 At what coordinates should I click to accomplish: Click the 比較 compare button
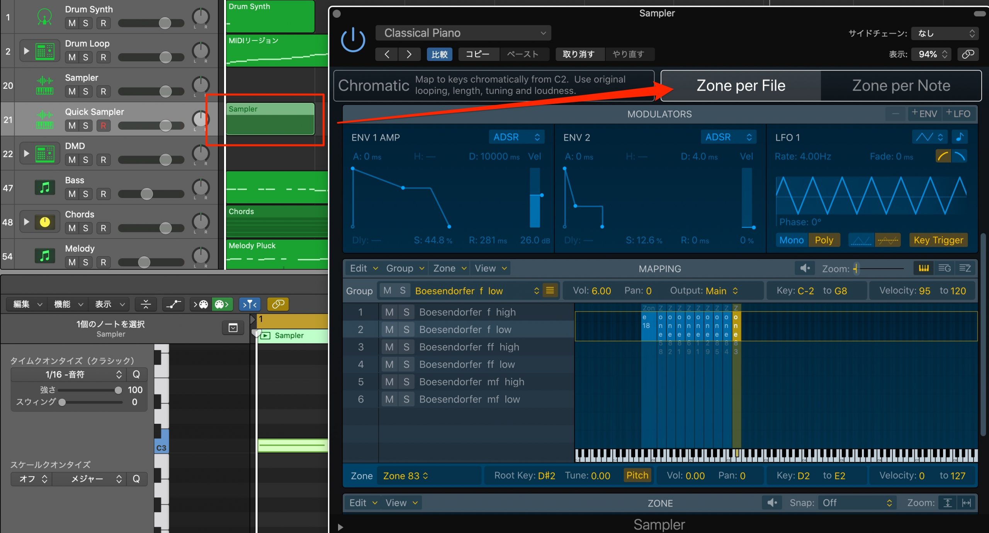(x=439, y=54)
